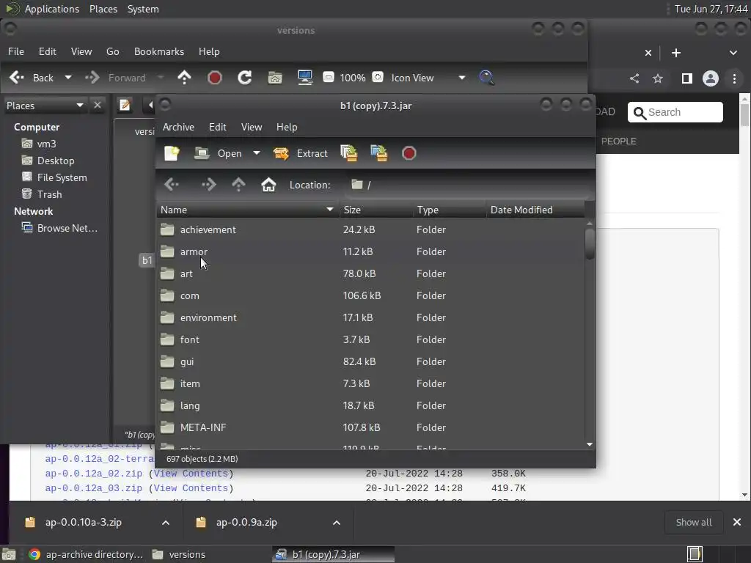Open ap-0.0.12a_03.zip download link

[x=93, y=488]
